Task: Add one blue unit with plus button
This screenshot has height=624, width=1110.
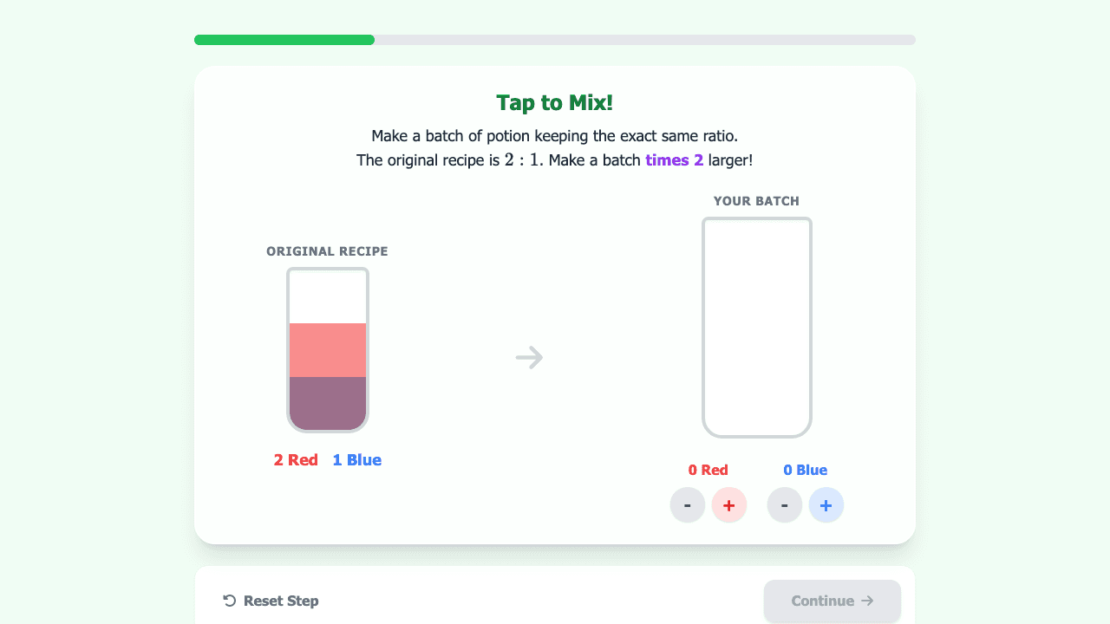Action: point(826,505)
